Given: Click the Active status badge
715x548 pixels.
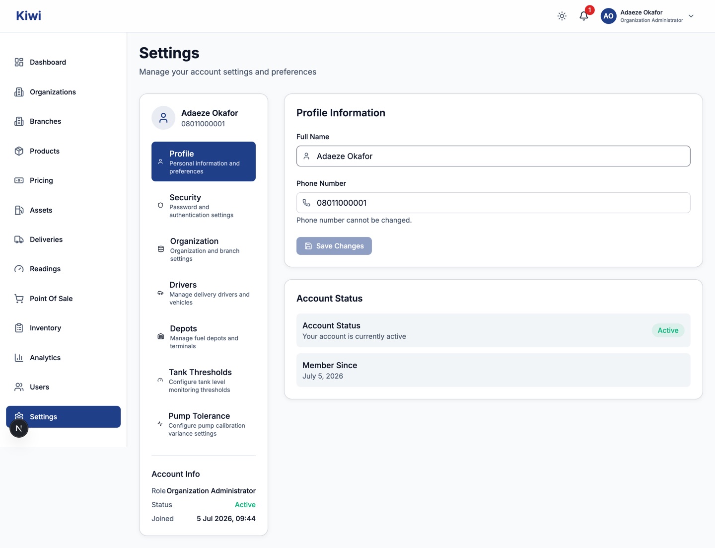Looking at the screenshot, I should point(668,330).
